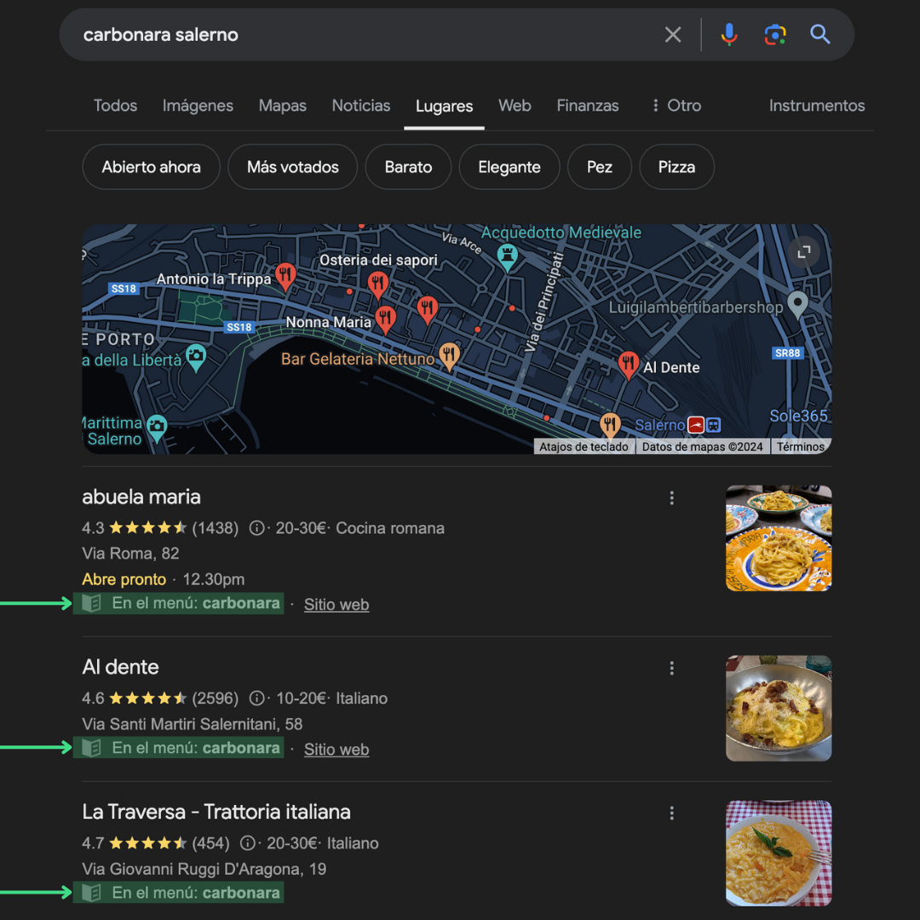Toggle Elegante filter chip

(x=509, y=167)
